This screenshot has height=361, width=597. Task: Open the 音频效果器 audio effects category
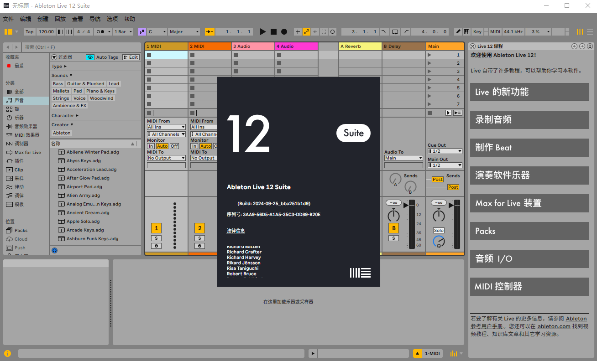pos(26,126)
